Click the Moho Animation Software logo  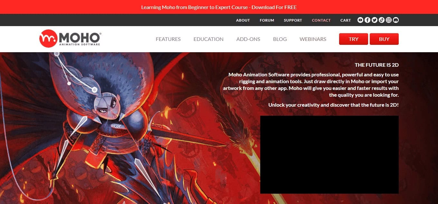point(70,39)
